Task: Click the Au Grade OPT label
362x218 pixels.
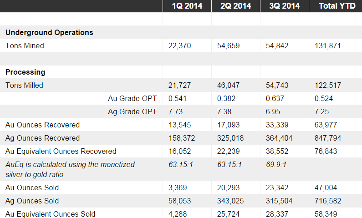Action: pyautogui.click(x=132, y=98)
